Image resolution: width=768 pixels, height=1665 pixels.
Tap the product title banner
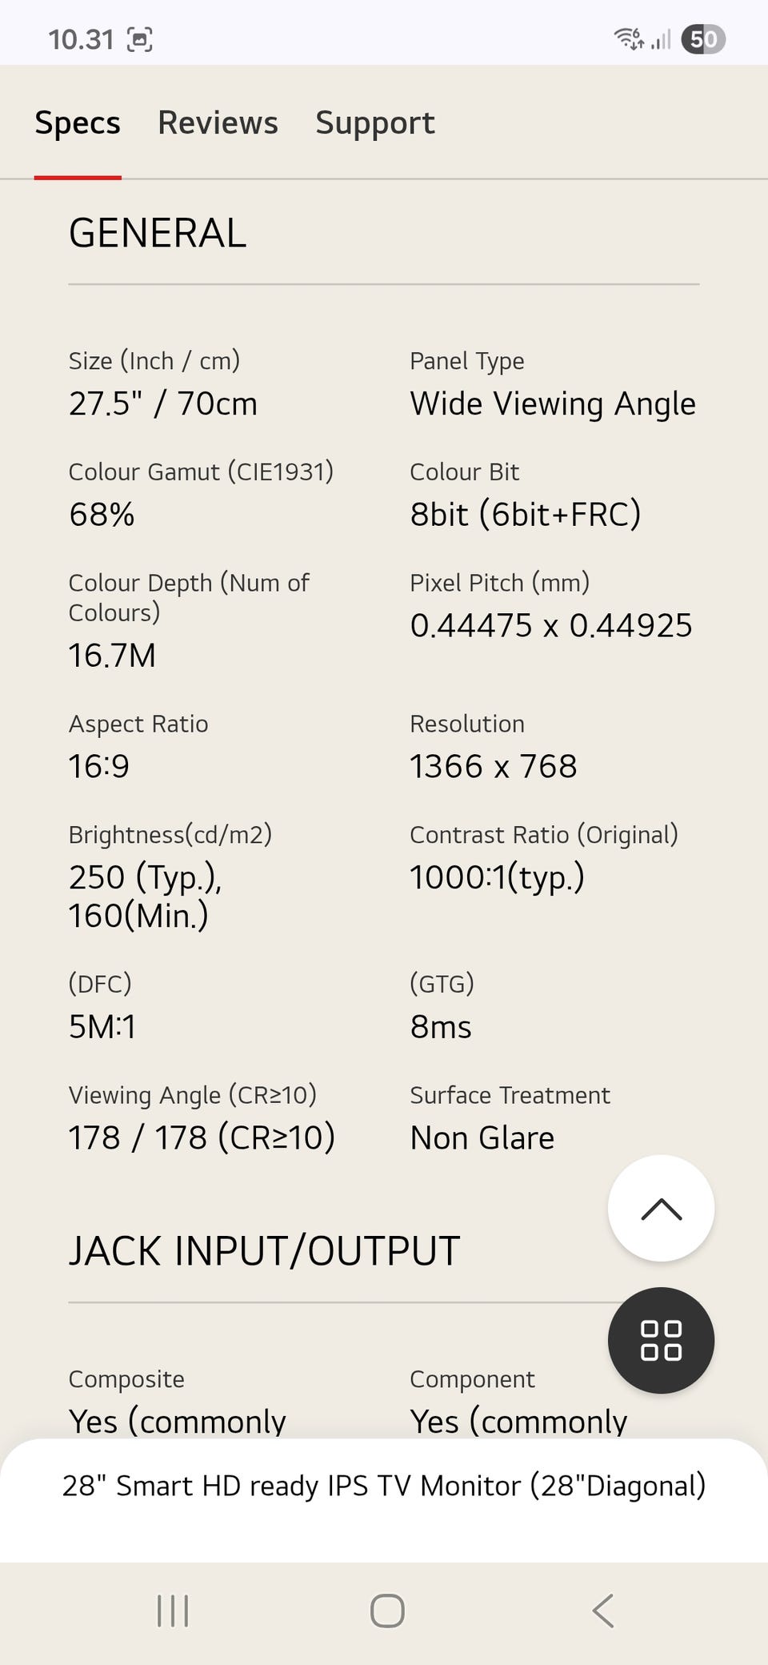[x=384, y=1486]
